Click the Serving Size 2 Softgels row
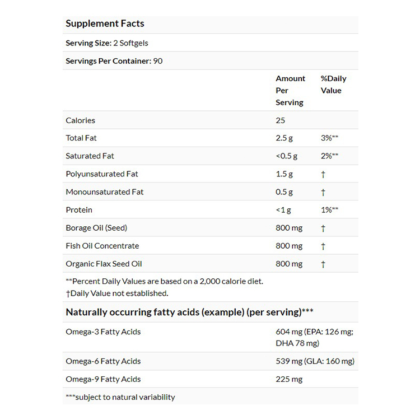Screen dimensions: 420x420 pos(107,43)
